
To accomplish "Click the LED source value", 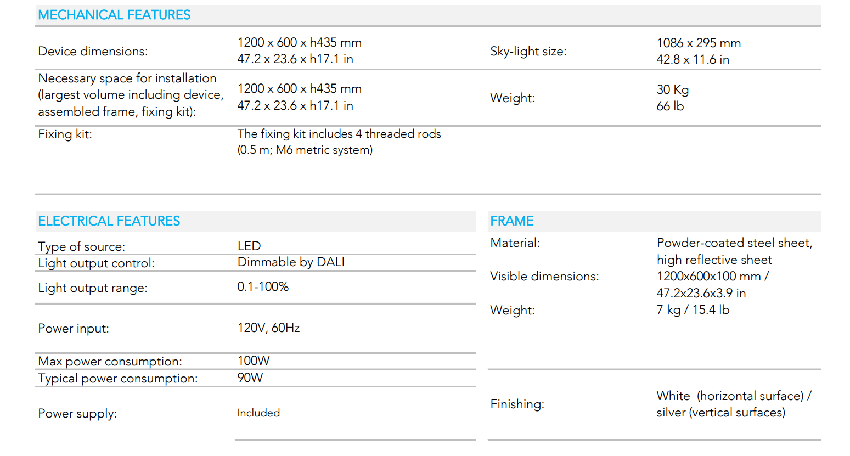I will click(x=249, y=246).
